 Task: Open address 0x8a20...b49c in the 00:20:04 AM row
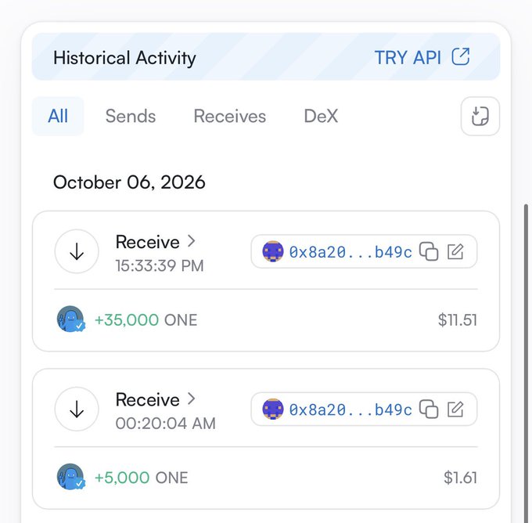350,409
